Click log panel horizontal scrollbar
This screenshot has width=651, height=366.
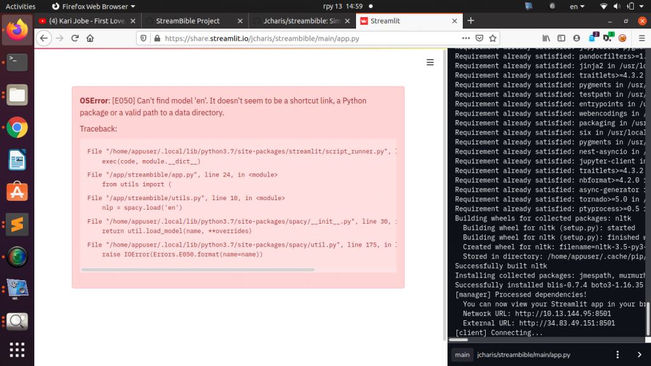(459, 340)
